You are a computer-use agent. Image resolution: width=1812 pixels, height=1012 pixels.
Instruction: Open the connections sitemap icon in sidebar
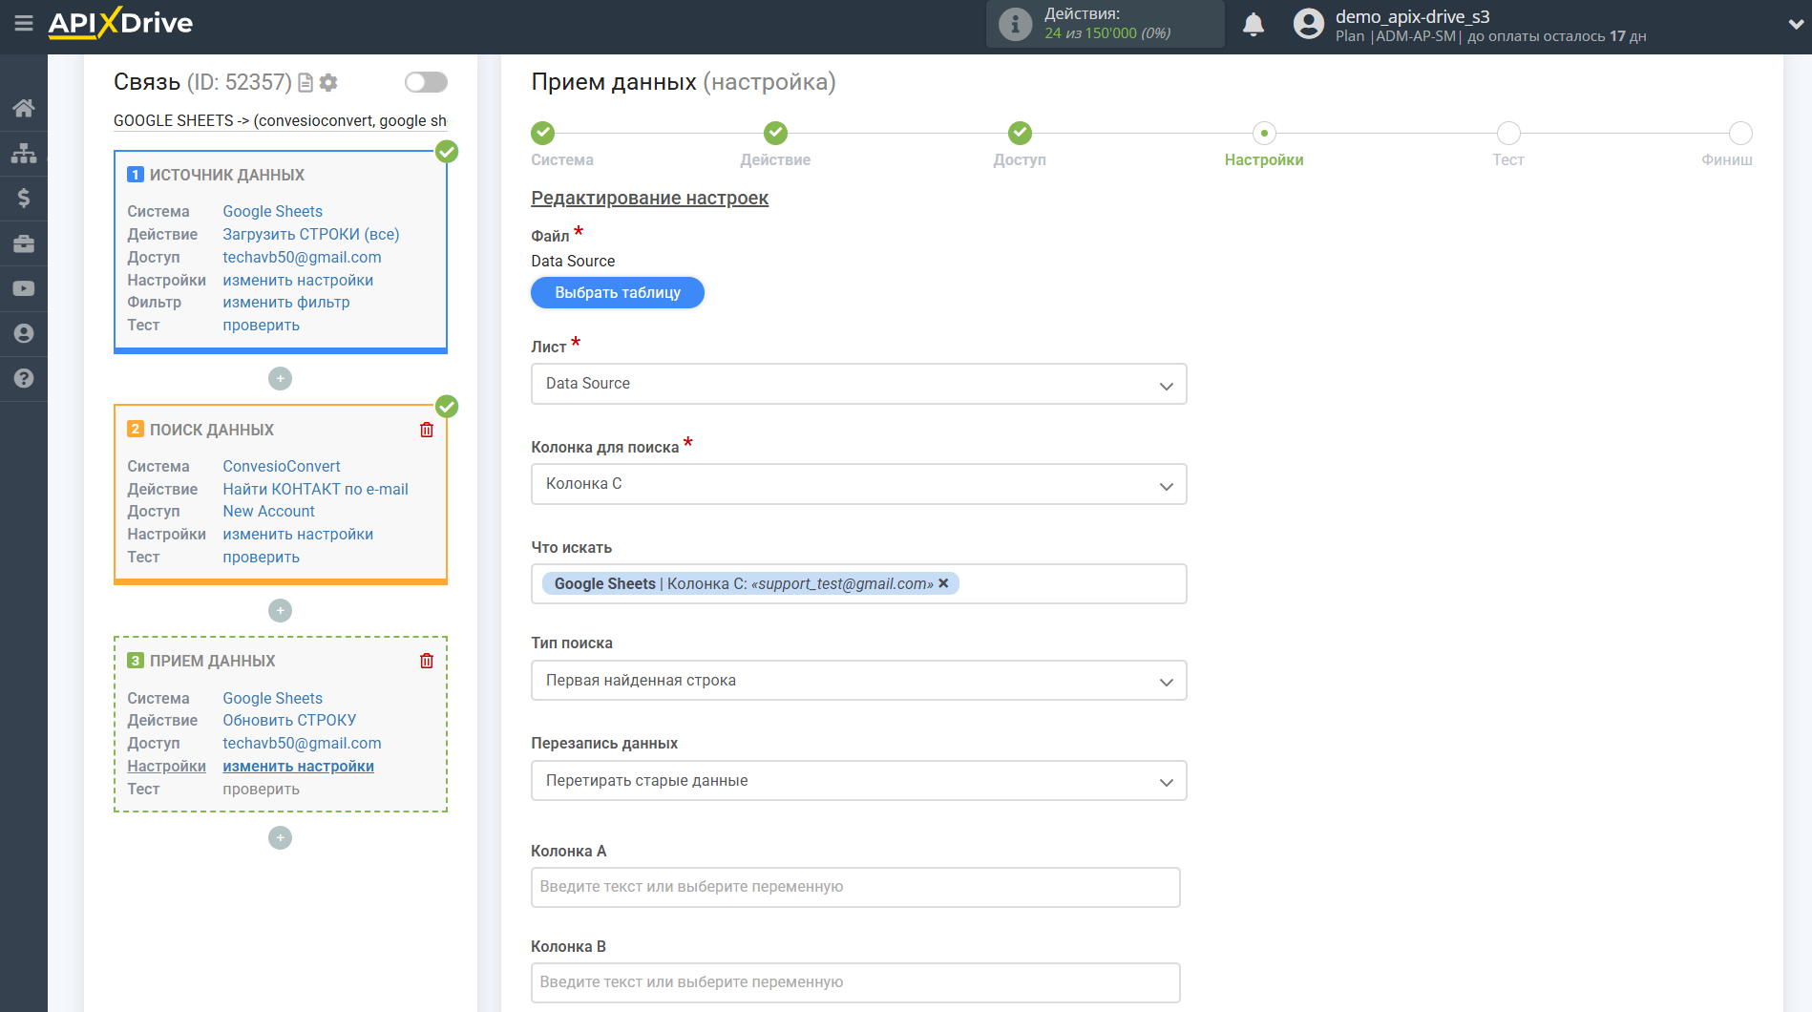[x=24, y=153]
